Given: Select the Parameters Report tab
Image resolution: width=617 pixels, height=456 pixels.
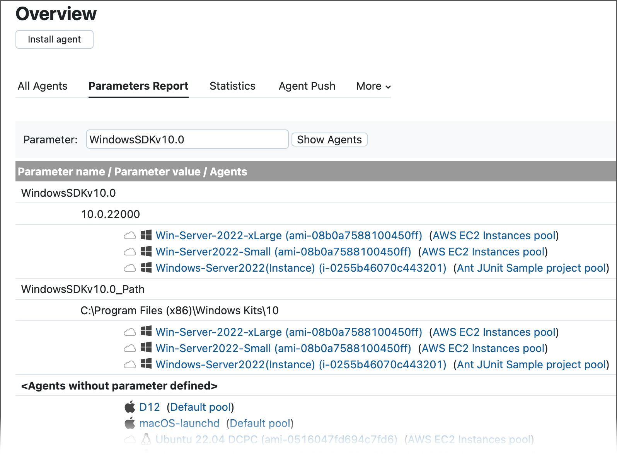Looking at the screenshot, I should tap(138, 86).
